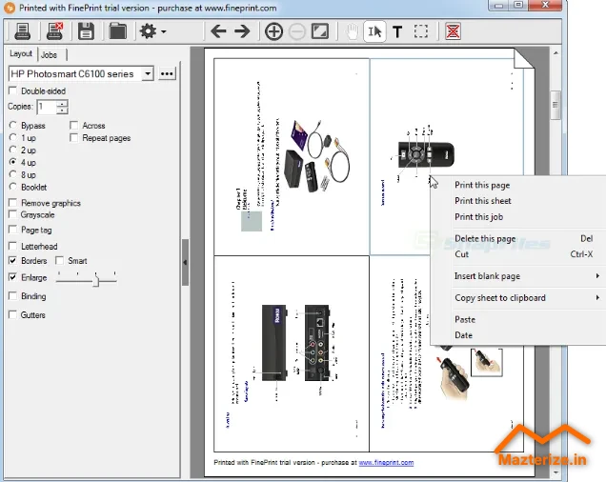The image size is (606, 482).
Task: Select the Booklet layout option
Action: pos(12,187)
